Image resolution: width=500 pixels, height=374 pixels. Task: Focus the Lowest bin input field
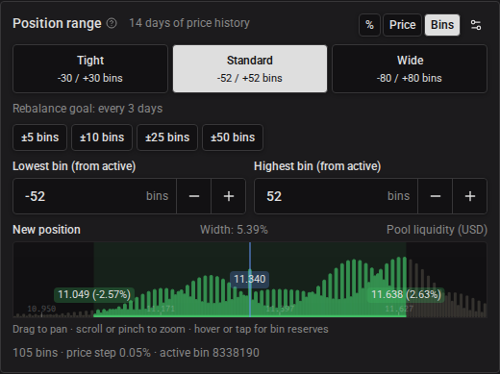point(94,196)
